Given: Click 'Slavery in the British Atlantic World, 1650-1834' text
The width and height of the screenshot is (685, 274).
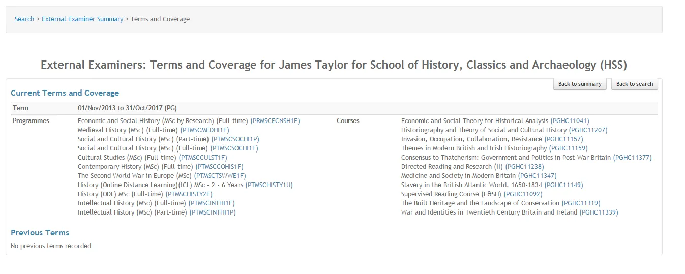Looking at the screenshot, I should (471, 185).
